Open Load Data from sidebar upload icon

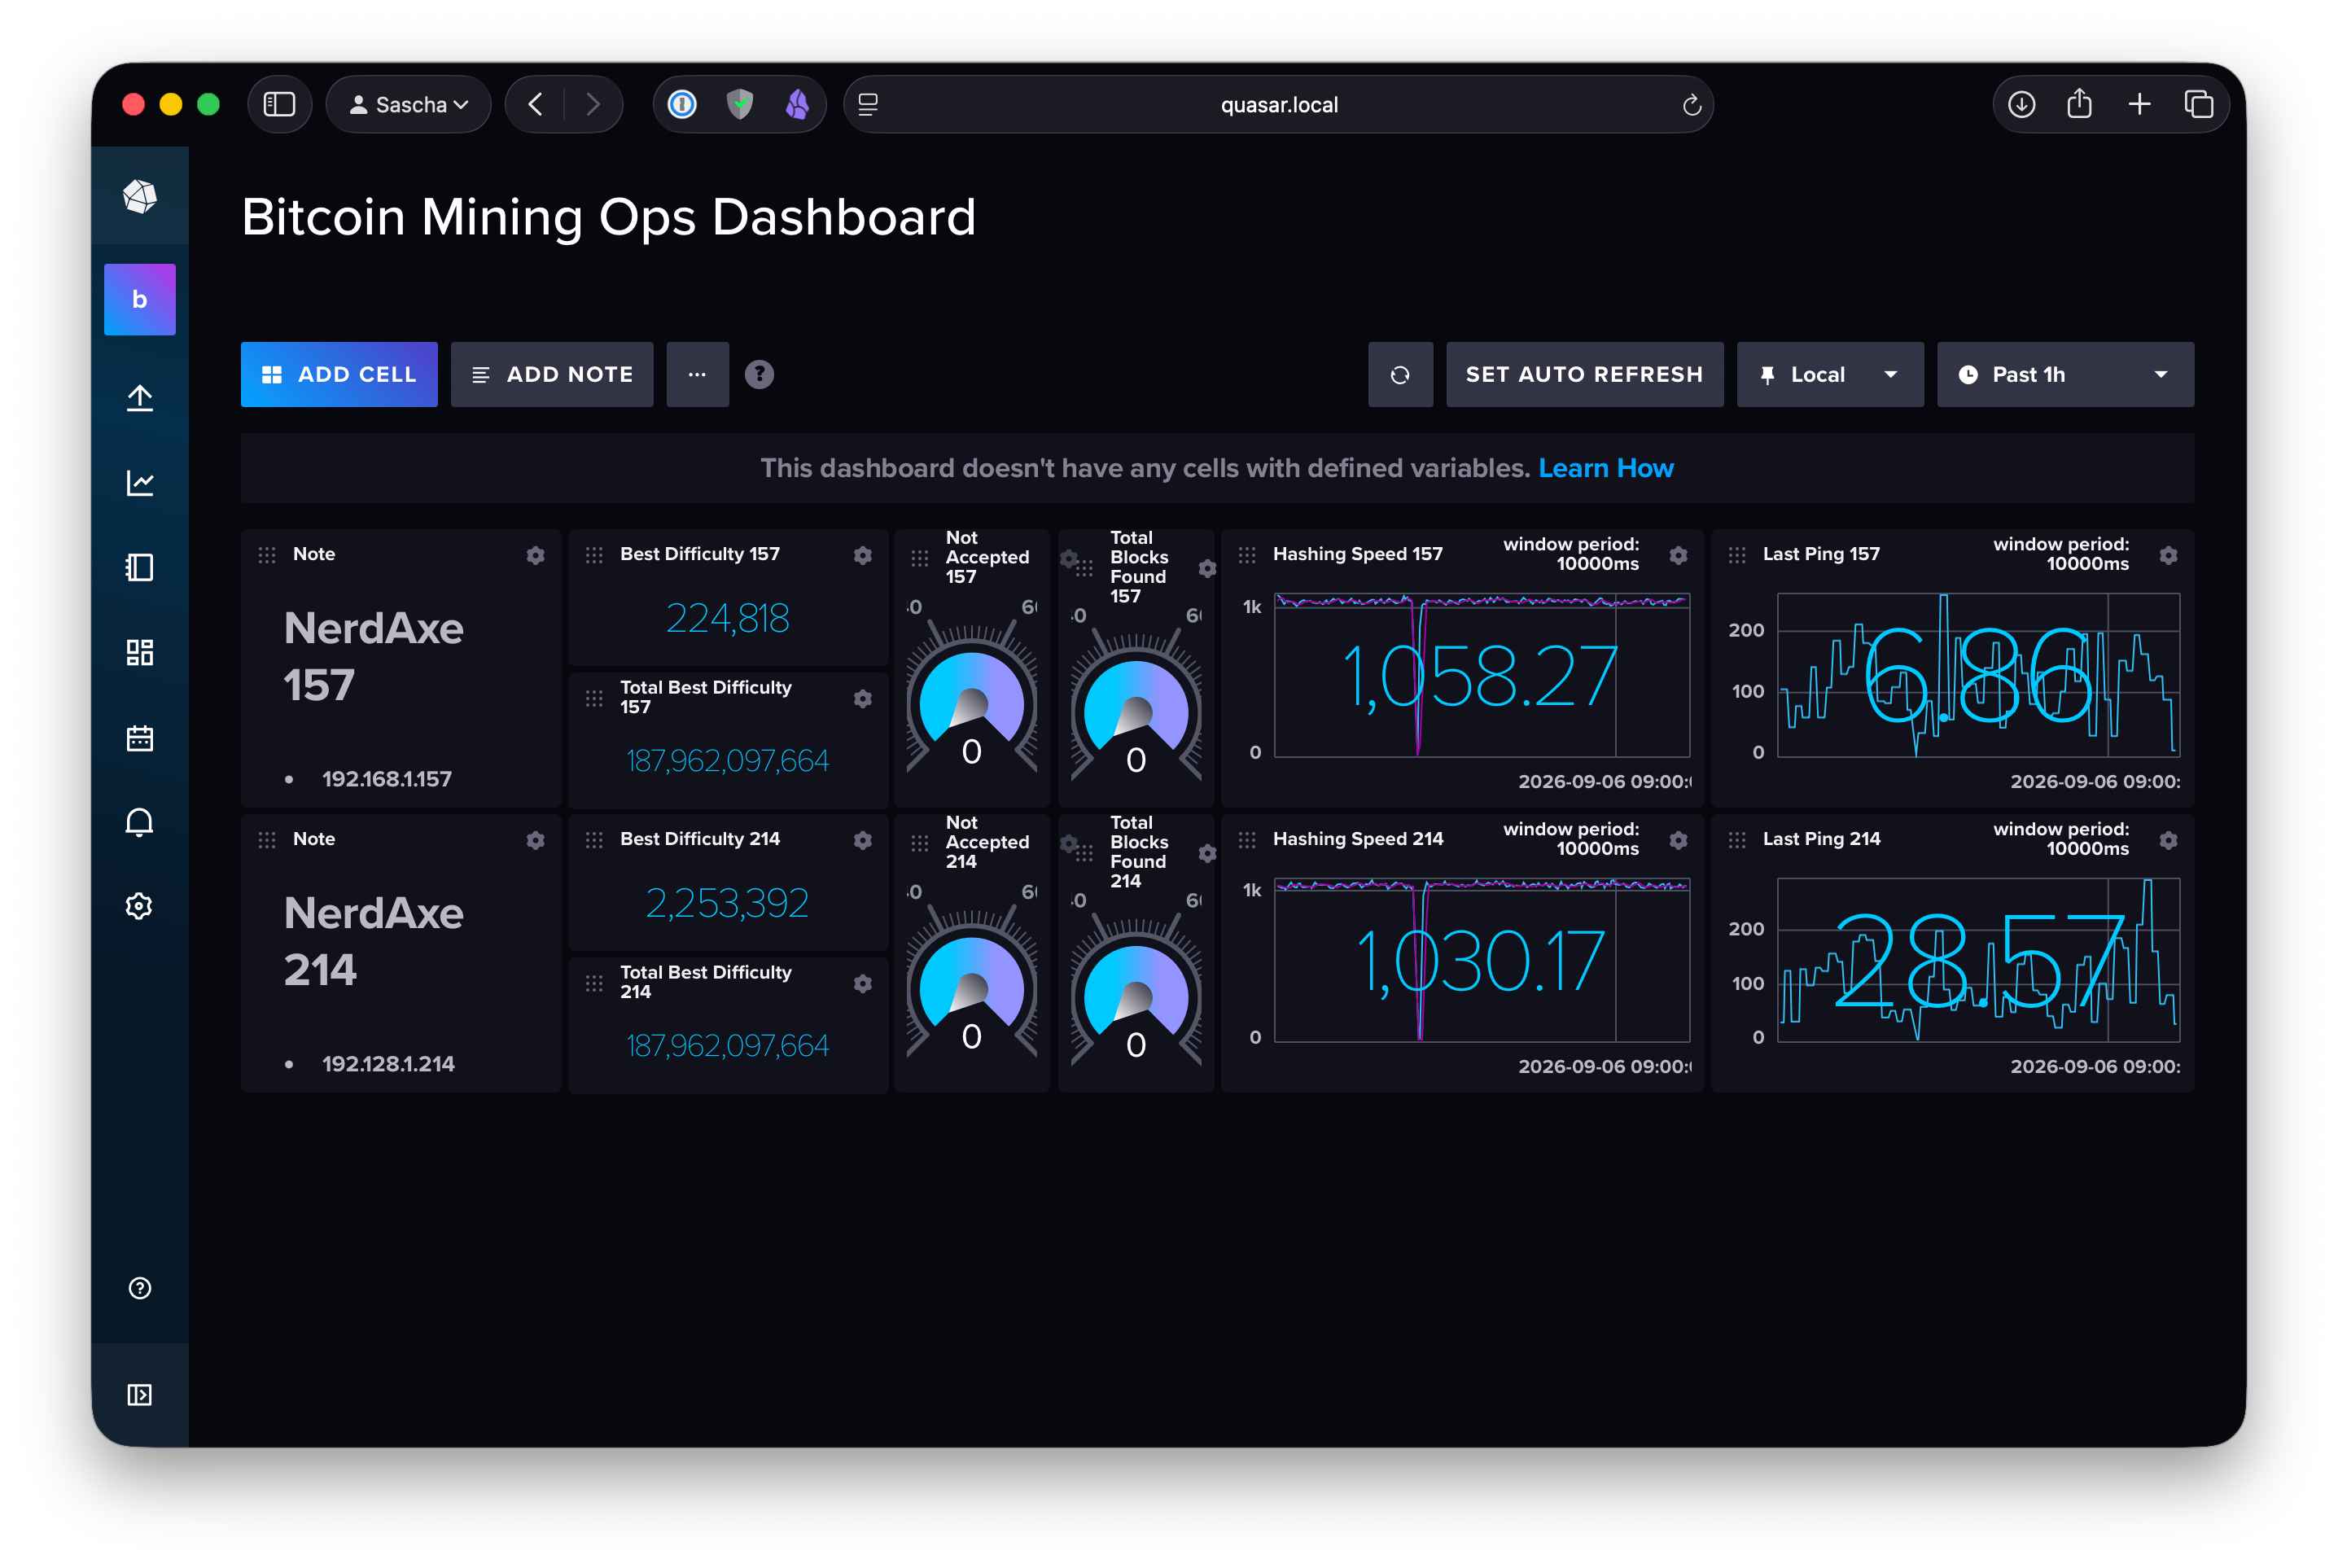click(140, 398)
